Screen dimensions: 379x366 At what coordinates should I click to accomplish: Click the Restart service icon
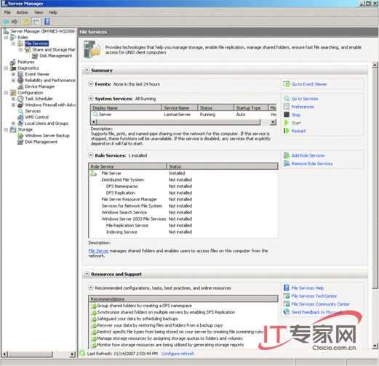[x=287, y=131]
